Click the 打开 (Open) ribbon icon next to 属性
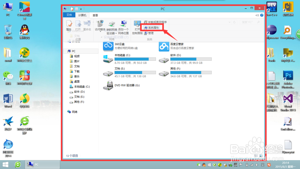This screenshot has width=300, height=169. (78, 26)
